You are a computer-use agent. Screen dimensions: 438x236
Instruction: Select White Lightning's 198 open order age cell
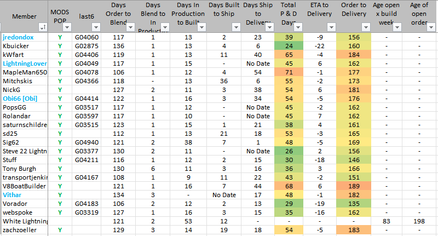419,221
